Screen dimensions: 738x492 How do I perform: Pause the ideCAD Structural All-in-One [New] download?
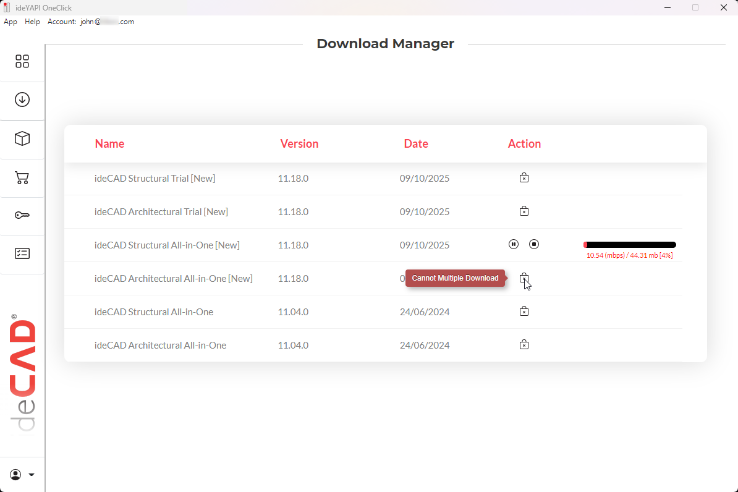[x=514, y=244]
